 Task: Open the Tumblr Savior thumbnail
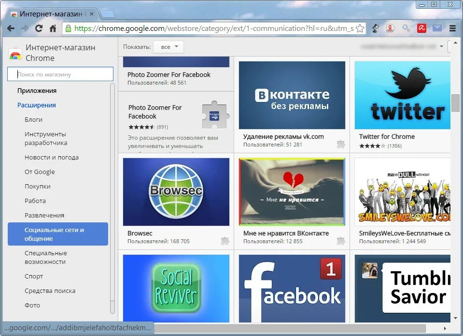pyautogui.click(x=403, y=289)
